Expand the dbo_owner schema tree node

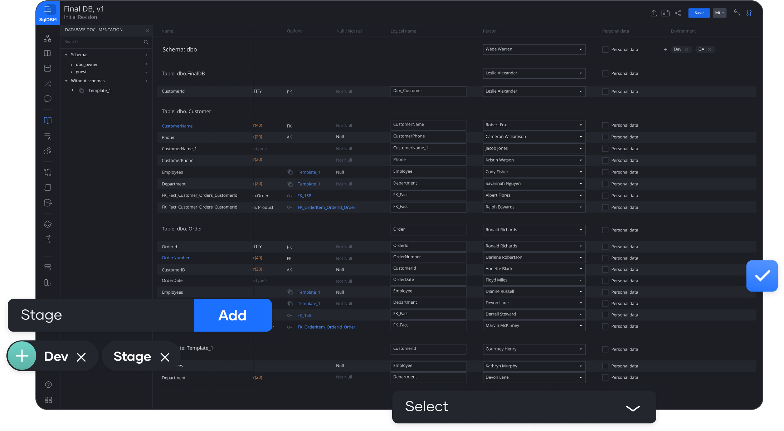[72, 65]
